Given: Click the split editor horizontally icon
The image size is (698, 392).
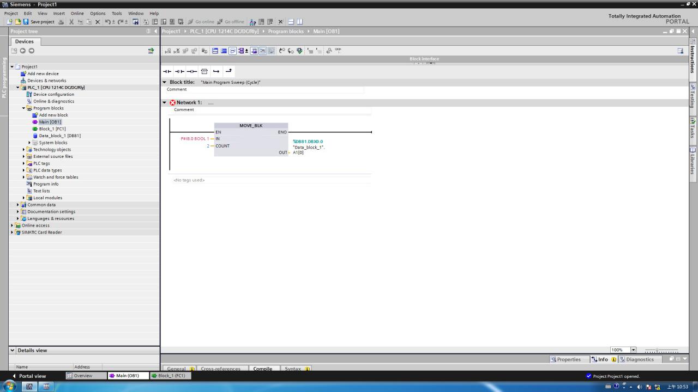Looking at the screenshot, I should click(291, 22).
